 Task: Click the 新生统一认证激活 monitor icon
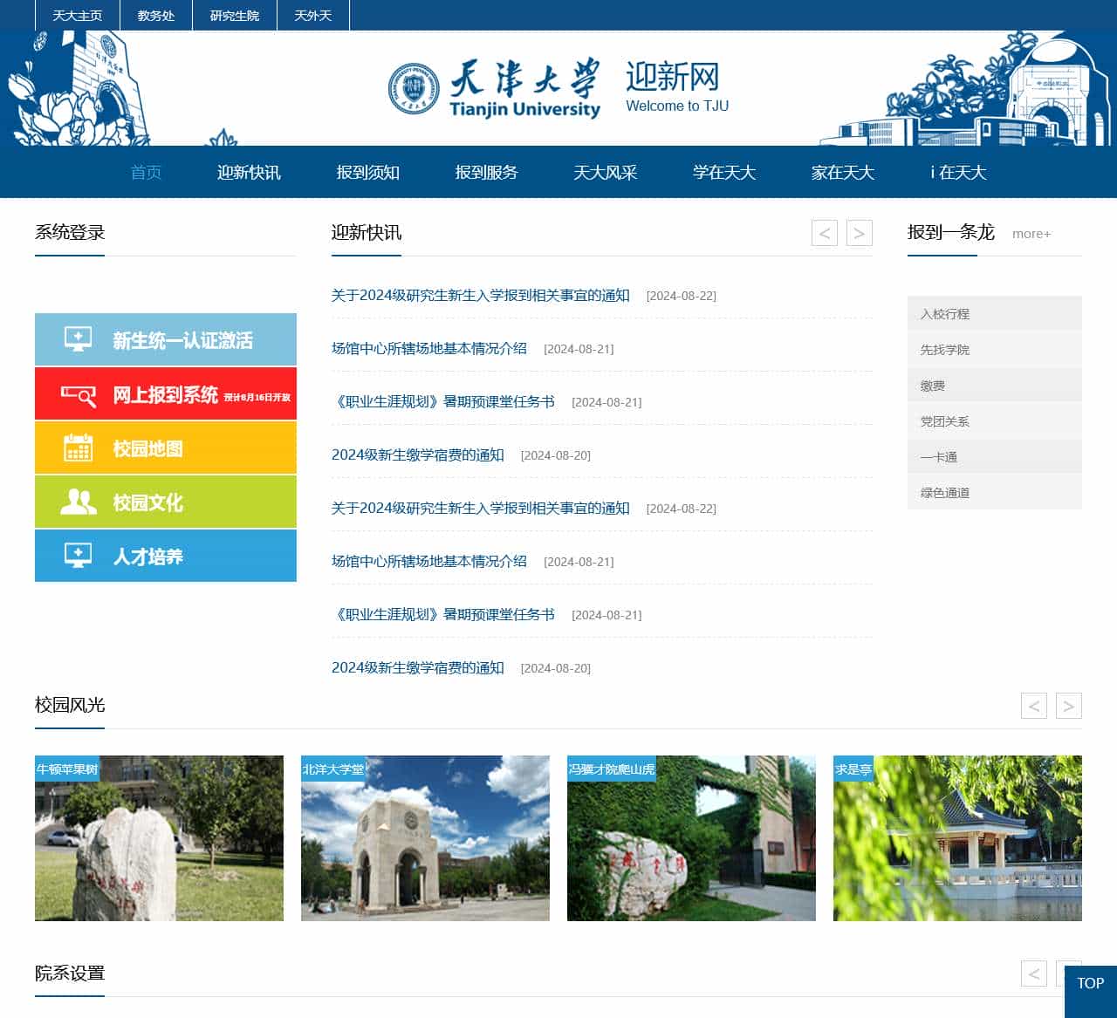78,339
